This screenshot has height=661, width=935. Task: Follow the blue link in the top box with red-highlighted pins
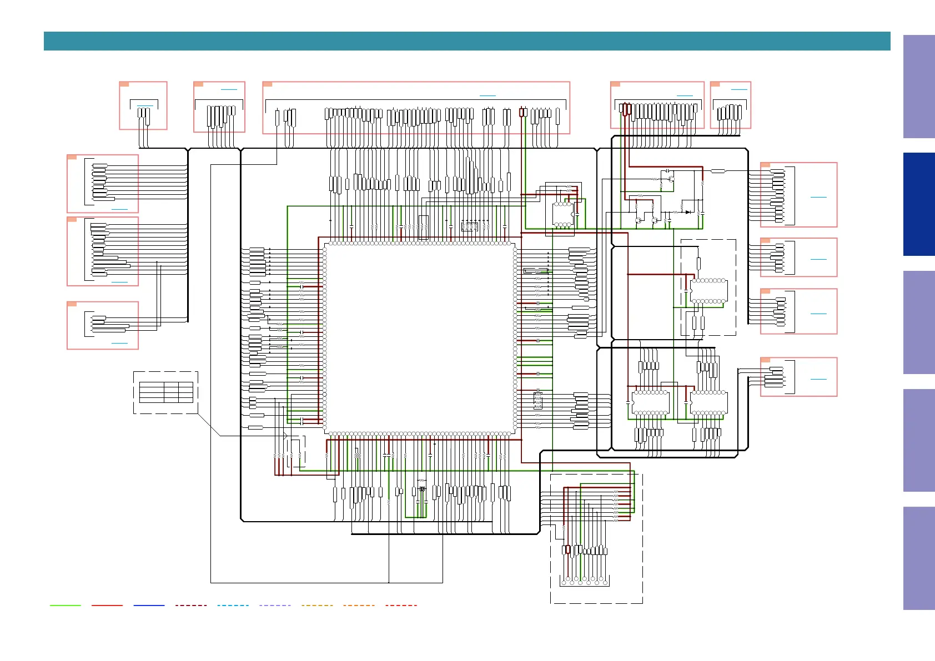[x=685, y=96]
